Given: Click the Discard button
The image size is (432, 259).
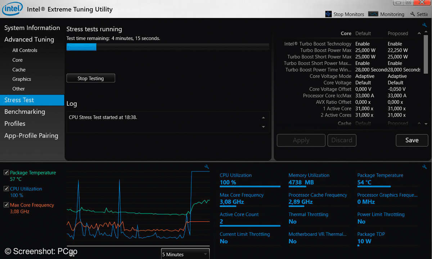Looking at the screenshot, I should tap(342, 140).
